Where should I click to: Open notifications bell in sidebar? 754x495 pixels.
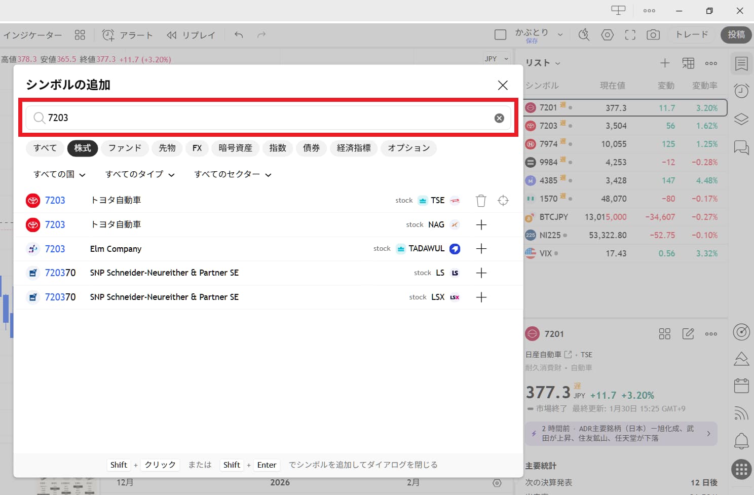click(741, 441)
